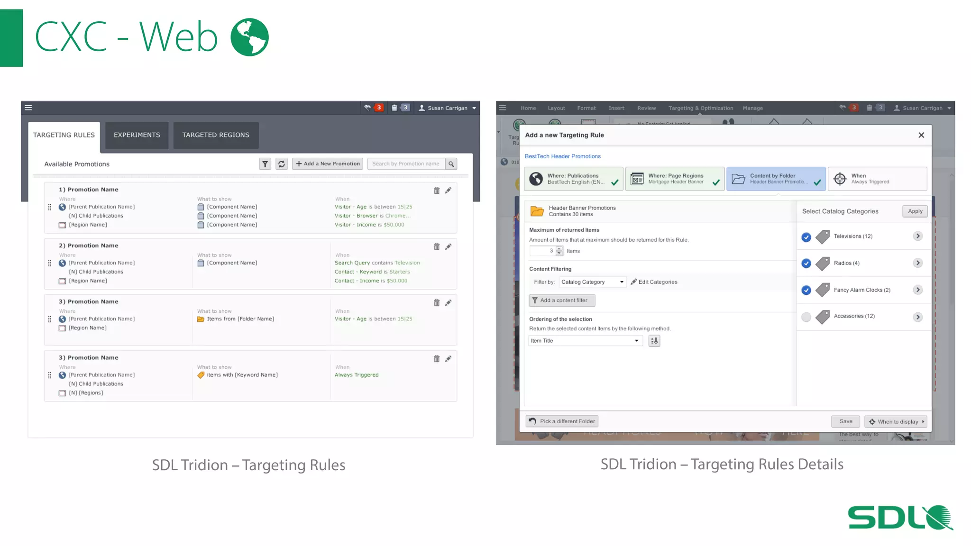
Task: Grab drag handle of promotion 1
Action: pyautogui.click(x=50, y=207)
